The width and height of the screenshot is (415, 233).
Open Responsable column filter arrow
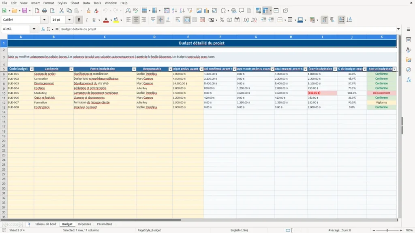tap(170, 69)
